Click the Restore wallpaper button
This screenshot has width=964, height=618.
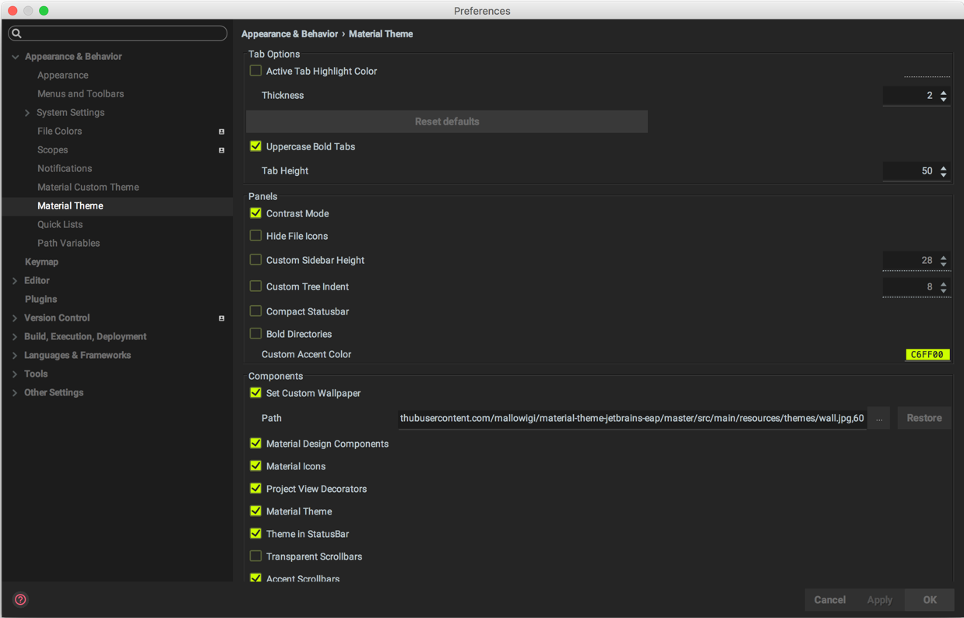click(924, 418)
